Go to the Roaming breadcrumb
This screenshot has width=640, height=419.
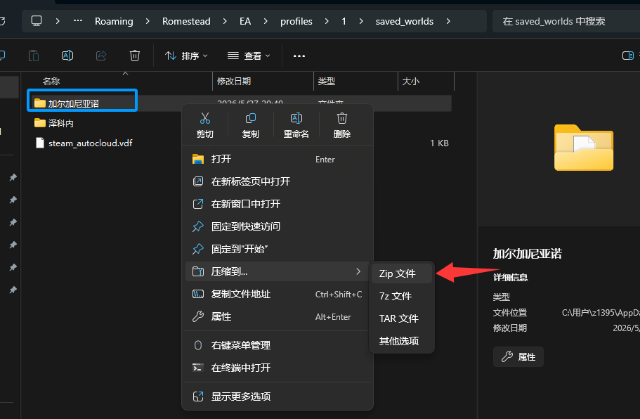click(x=114, y=21)
